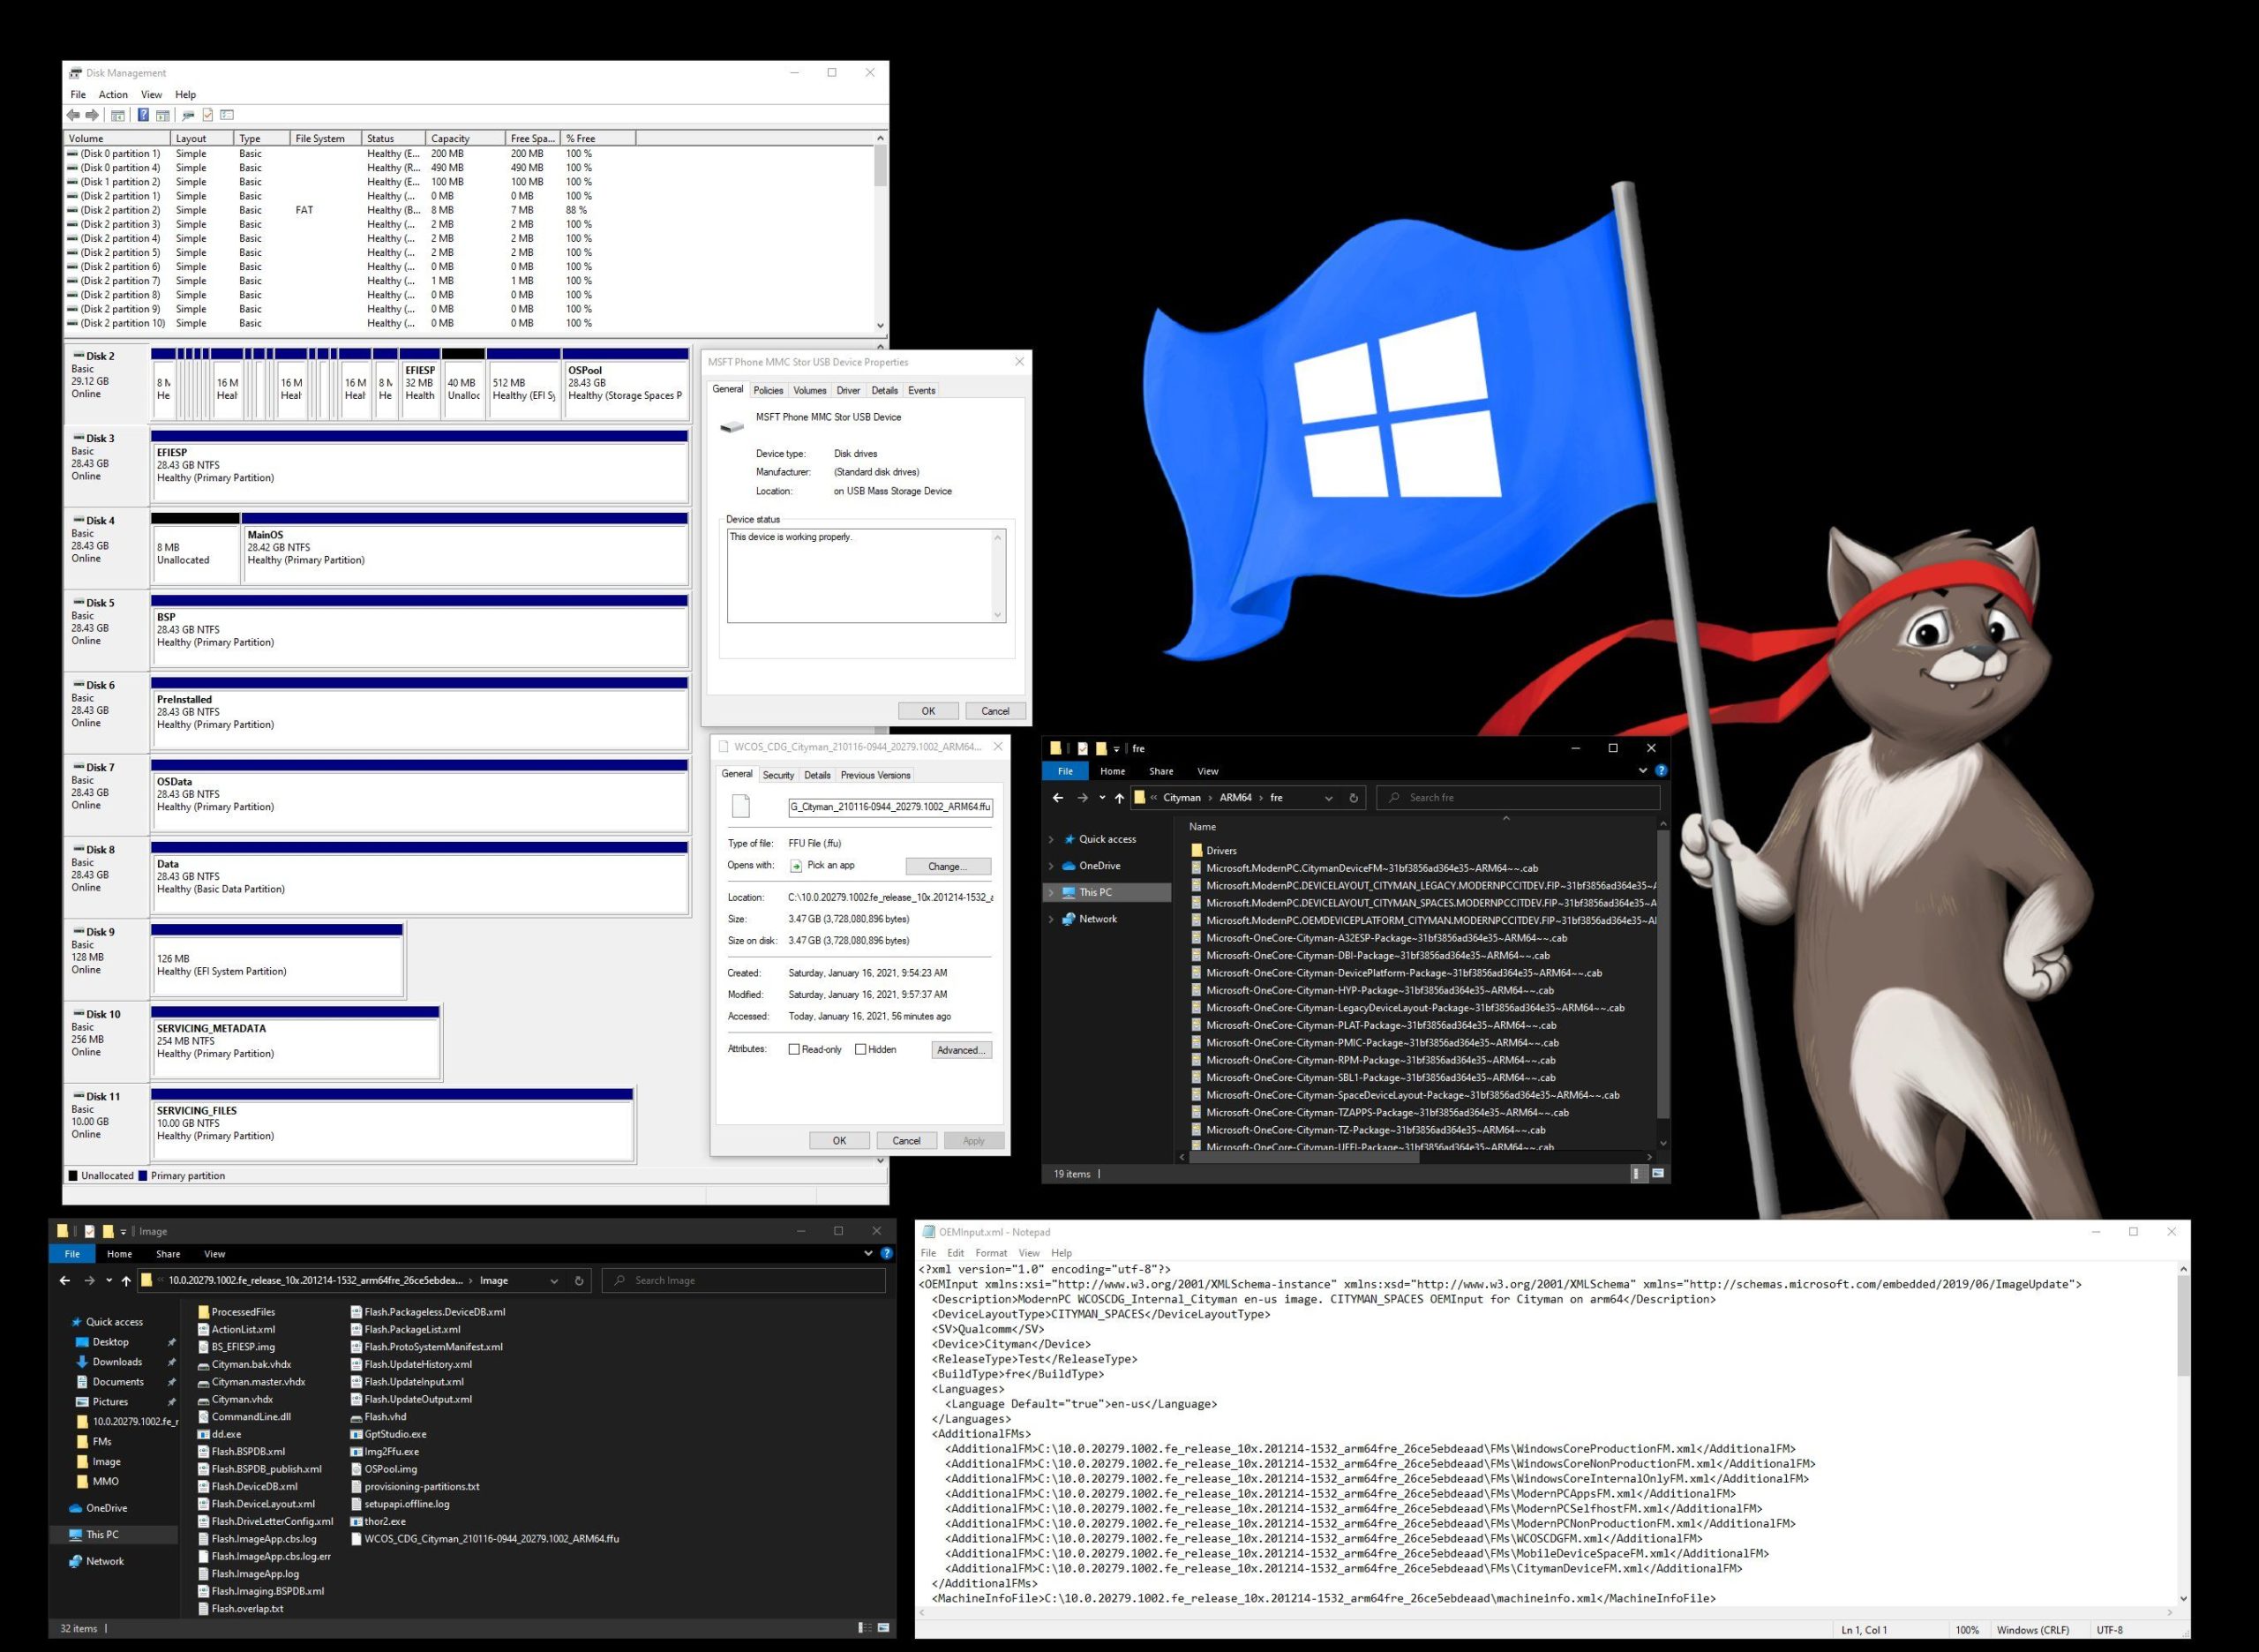2259x1652 pixels.
Task: Click the Search fre input field
Action: click(1518, 798)
